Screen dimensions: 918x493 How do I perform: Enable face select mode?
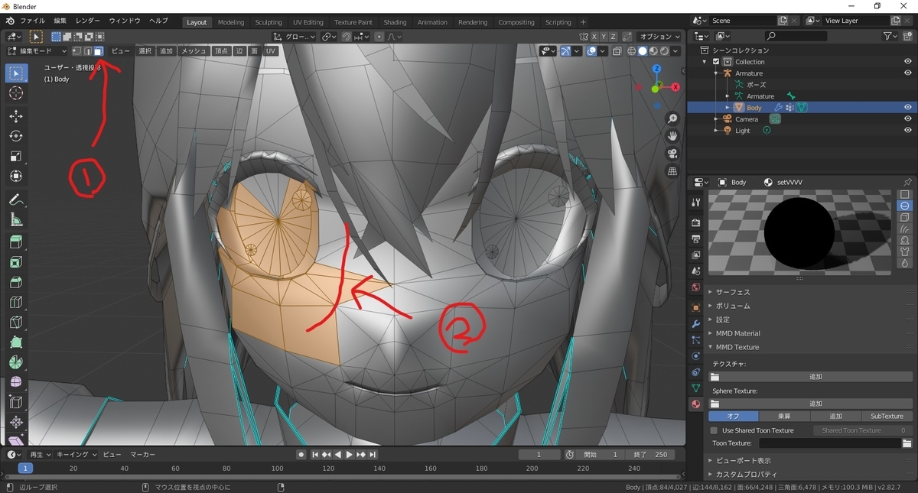[98, 50]
